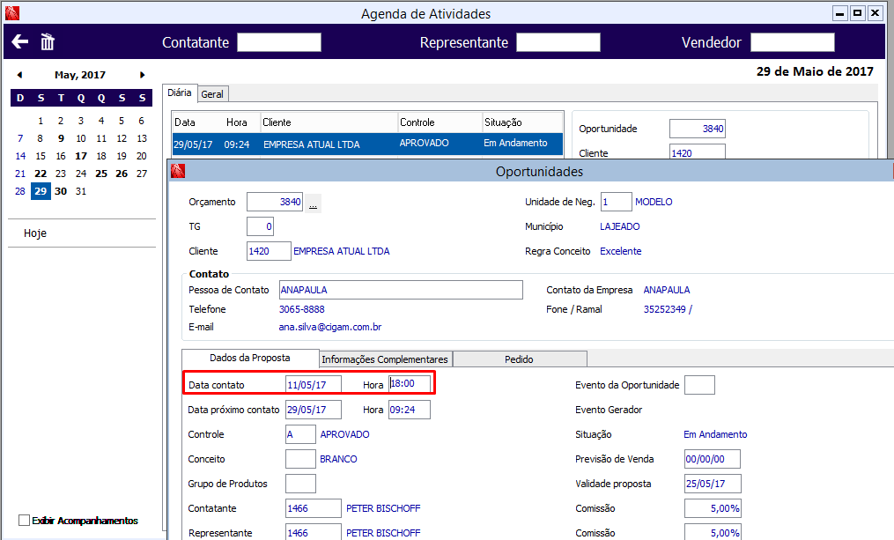Select day 9 in the calendar
894x540 pixels.
61,138
